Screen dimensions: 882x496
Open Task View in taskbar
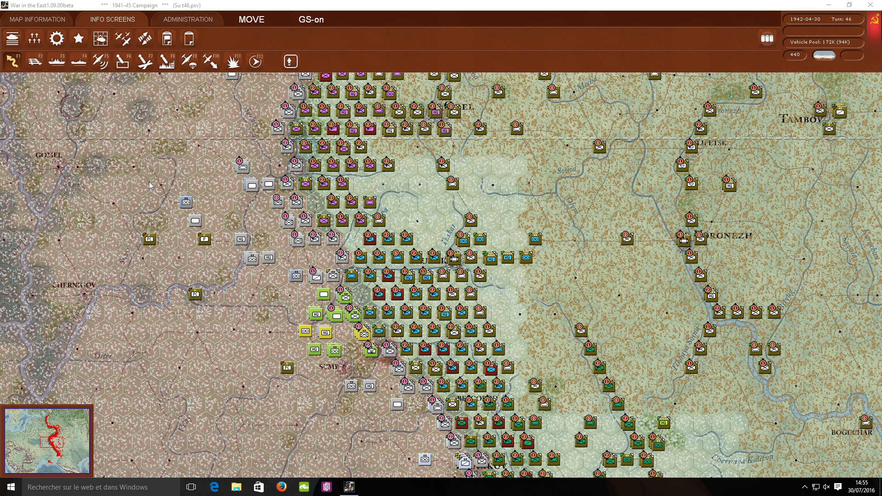pyautogui.click(x=191, y=487)
